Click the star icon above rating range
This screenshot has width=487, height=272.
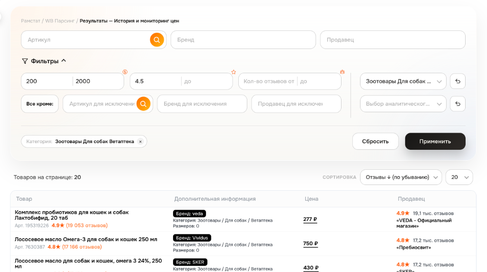[x=234, y=72]
